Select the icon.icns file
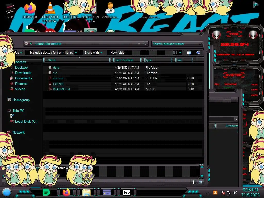264x198 pixels. pyautogui.click(x=58, y=78)
